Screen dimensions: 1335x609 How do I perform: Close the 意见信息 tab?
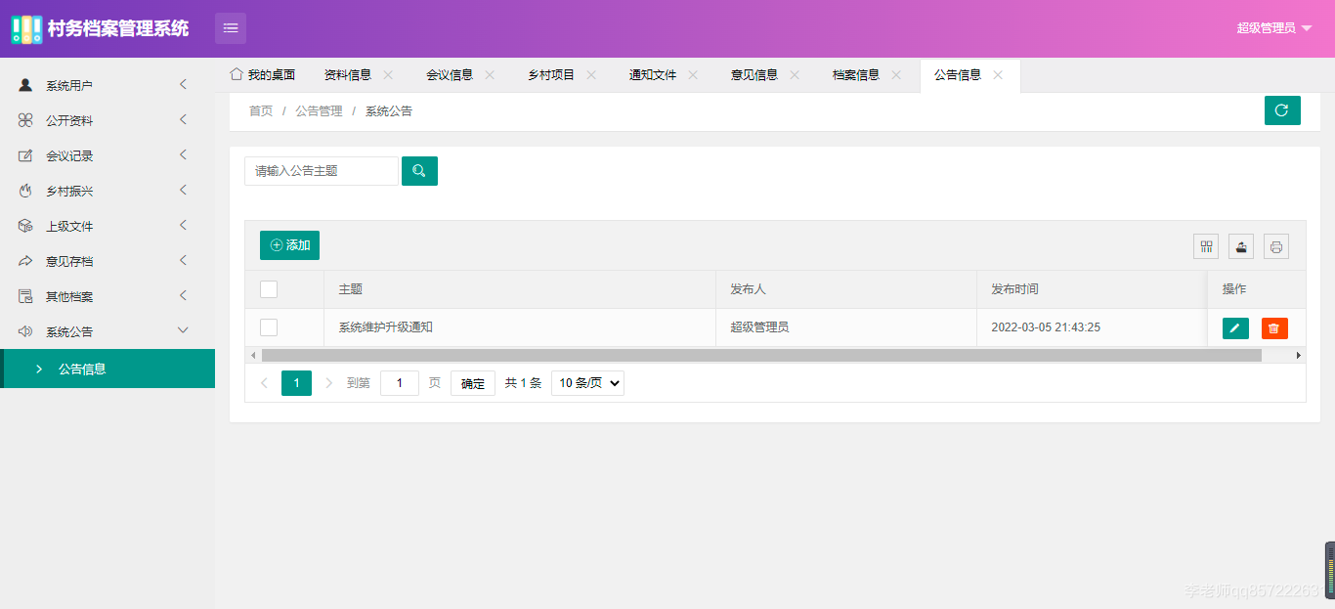[795, 74]
